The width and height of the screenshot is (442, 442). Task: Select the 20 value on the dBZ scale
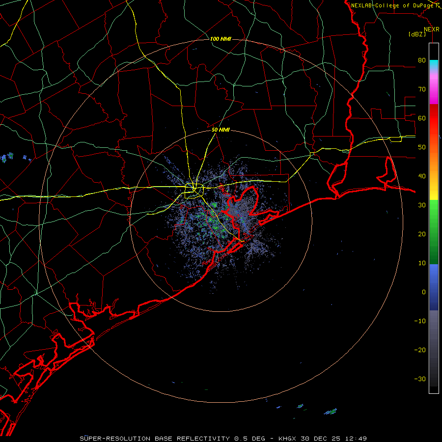pyautogui.click(x=422, y=234)
